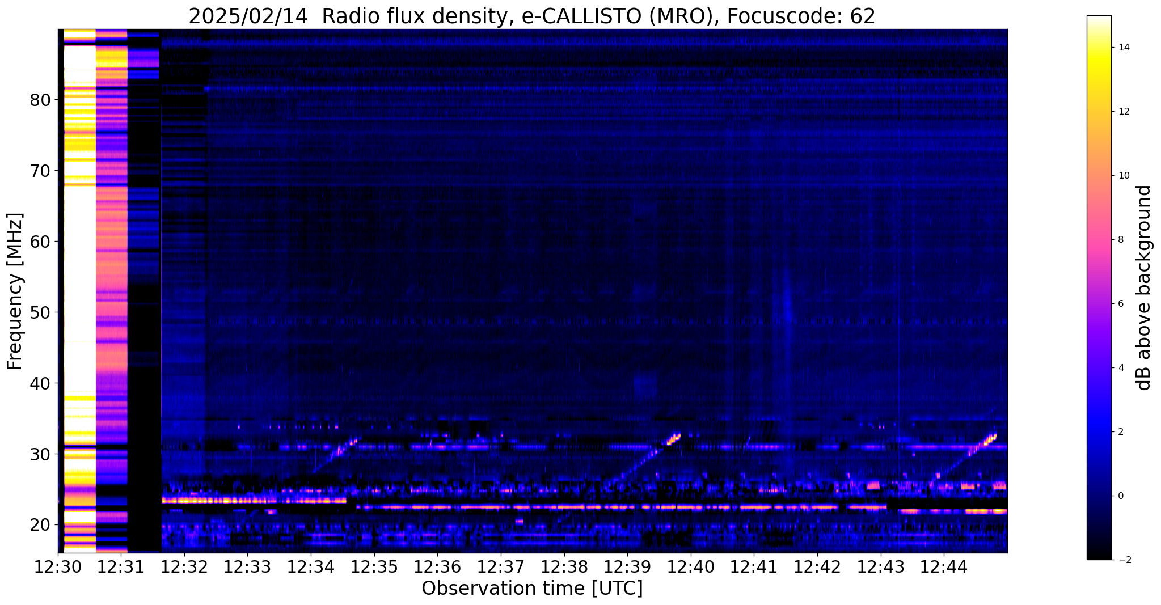Click the colorbar tick label 14
This screenshot has width=1161, height=605.
coord(1123,48)
